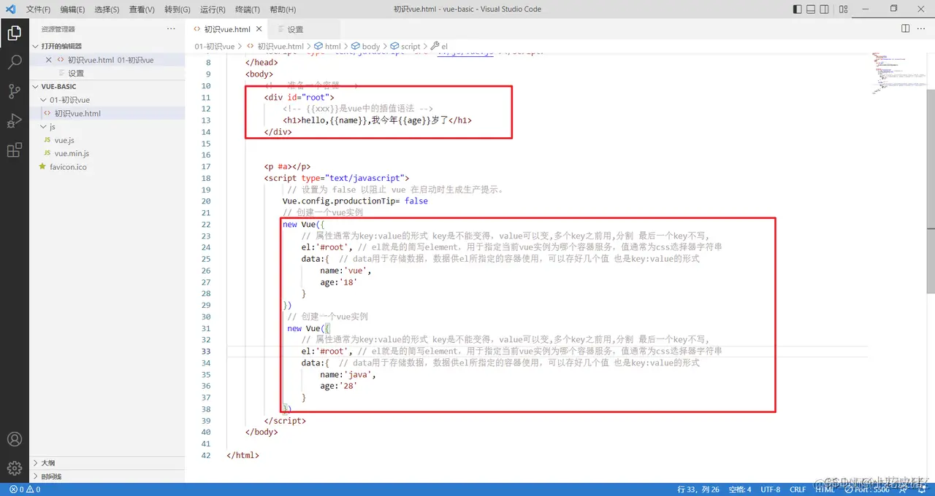This screenshot has height=496, width=935.
Task: Open the Explorer view in activity bar
Action: coord(14,33)
